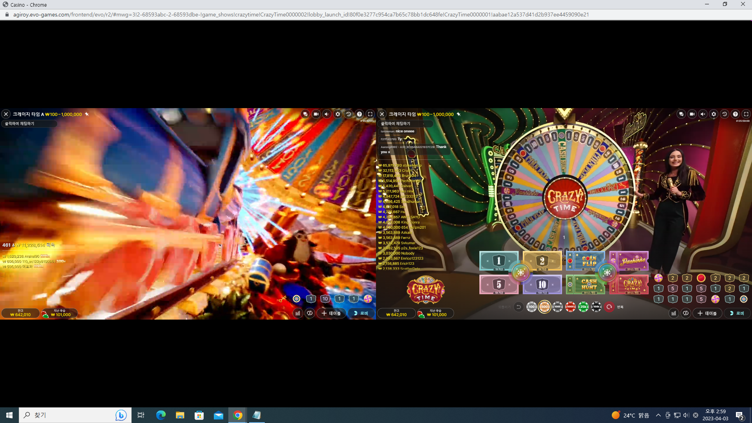Click autoplay icon in right game panel
Image resolution: width=752 pixels, height=423 pixels.
686,313
